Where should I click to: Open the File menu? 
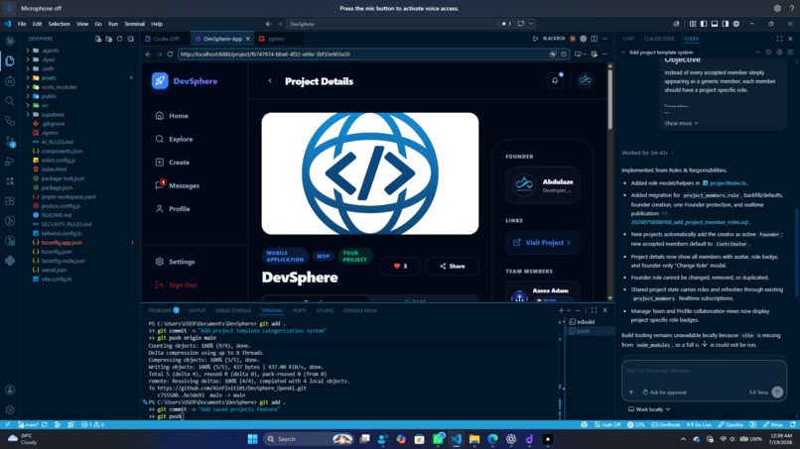coord(22,24)
